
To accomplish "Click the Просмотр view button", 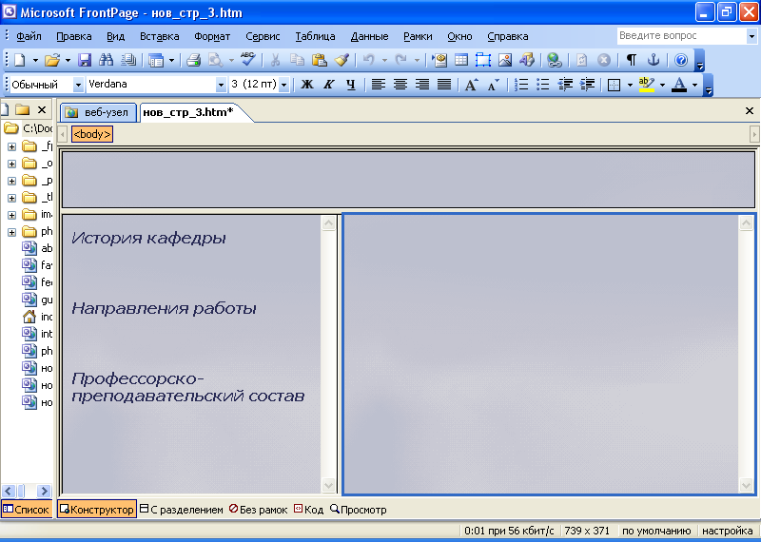I will tap(359, 510).
